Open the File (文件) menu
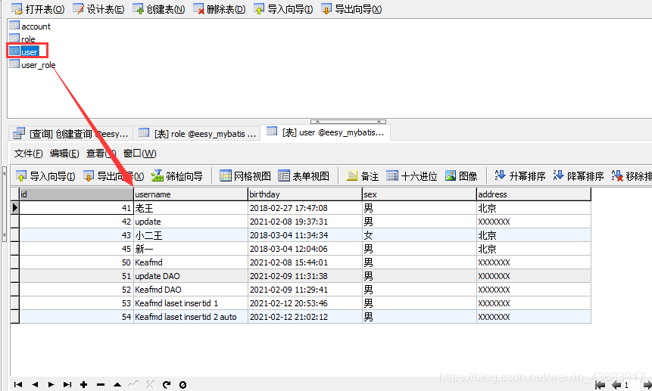The height and width of the screenshot is (391, 652). pyautogui.click(x=28, y=154)
